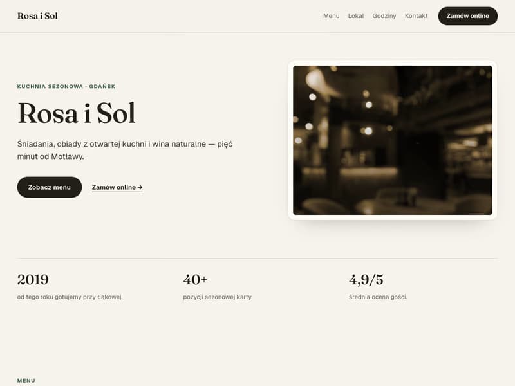
Task: Click the blurred restaurant interior photo
Action: click(x=393, y=140)
